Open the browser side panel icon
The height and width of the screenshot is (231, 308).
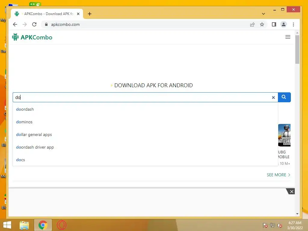tap(274, 24)
